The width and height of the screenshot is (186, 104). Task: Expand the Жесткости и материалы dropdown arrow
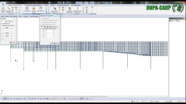[x=58, y=12]
